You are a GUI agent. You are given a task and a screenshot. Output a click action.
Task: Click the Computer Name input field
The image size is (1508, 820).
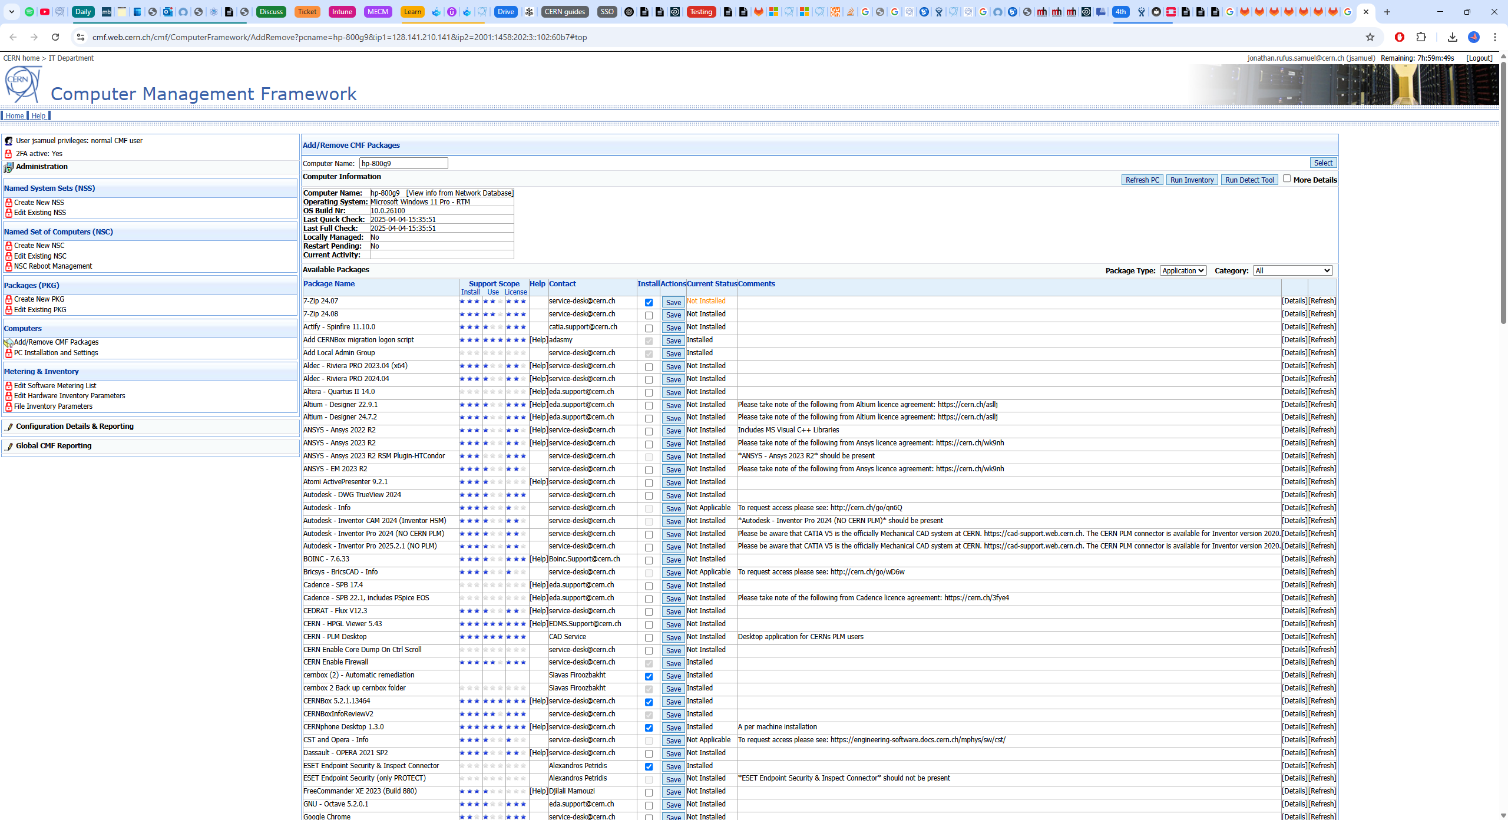click(404, 163)
